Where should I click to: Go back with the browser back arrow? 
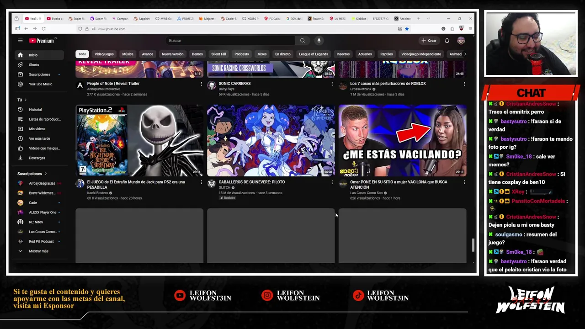(26, 29)
